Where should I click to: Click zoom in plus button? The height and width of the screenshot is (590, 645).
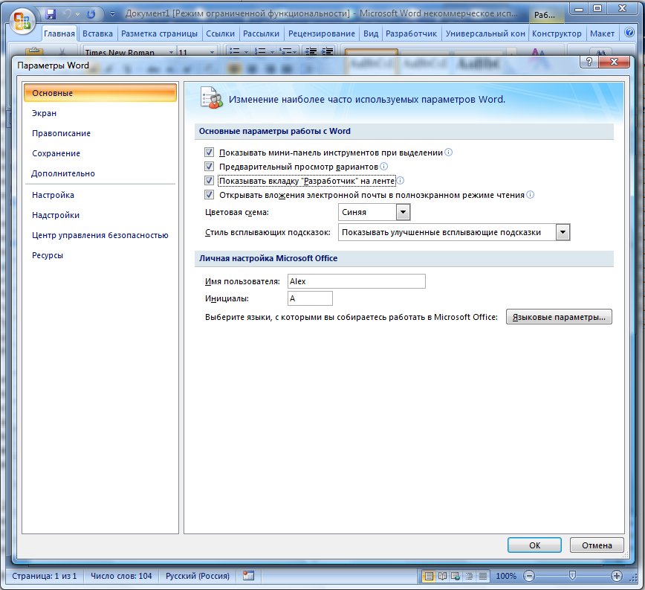coord(616,576)
